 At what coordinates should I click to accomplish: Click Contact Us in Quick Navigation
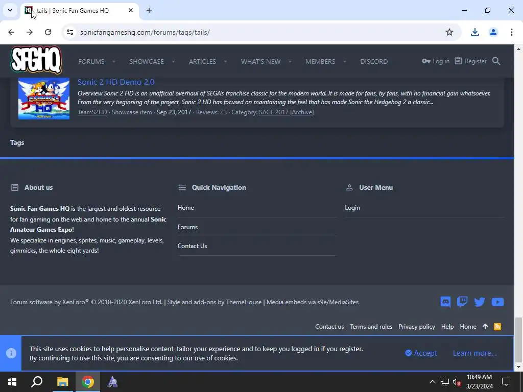coord(192,246)
